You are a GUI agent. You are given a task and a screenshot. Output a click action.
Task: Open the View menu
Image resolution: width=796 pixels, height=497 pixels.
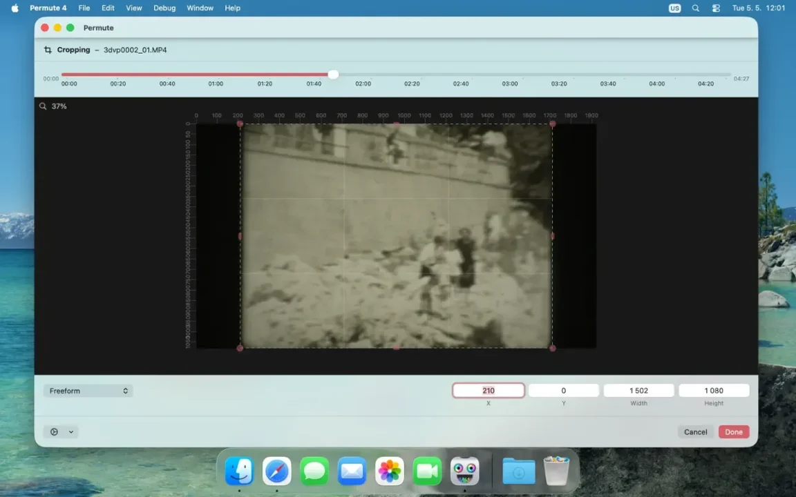(133, 8)
